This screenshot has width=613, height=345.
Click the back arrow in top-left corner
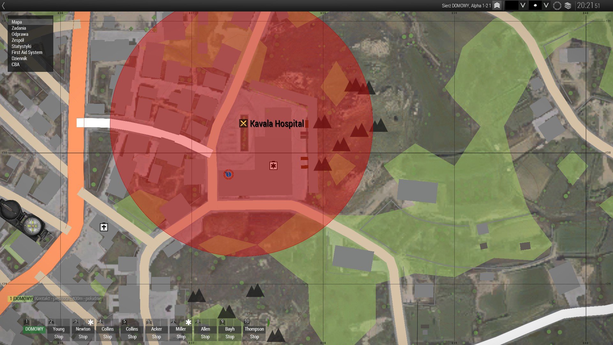point(4,5)
